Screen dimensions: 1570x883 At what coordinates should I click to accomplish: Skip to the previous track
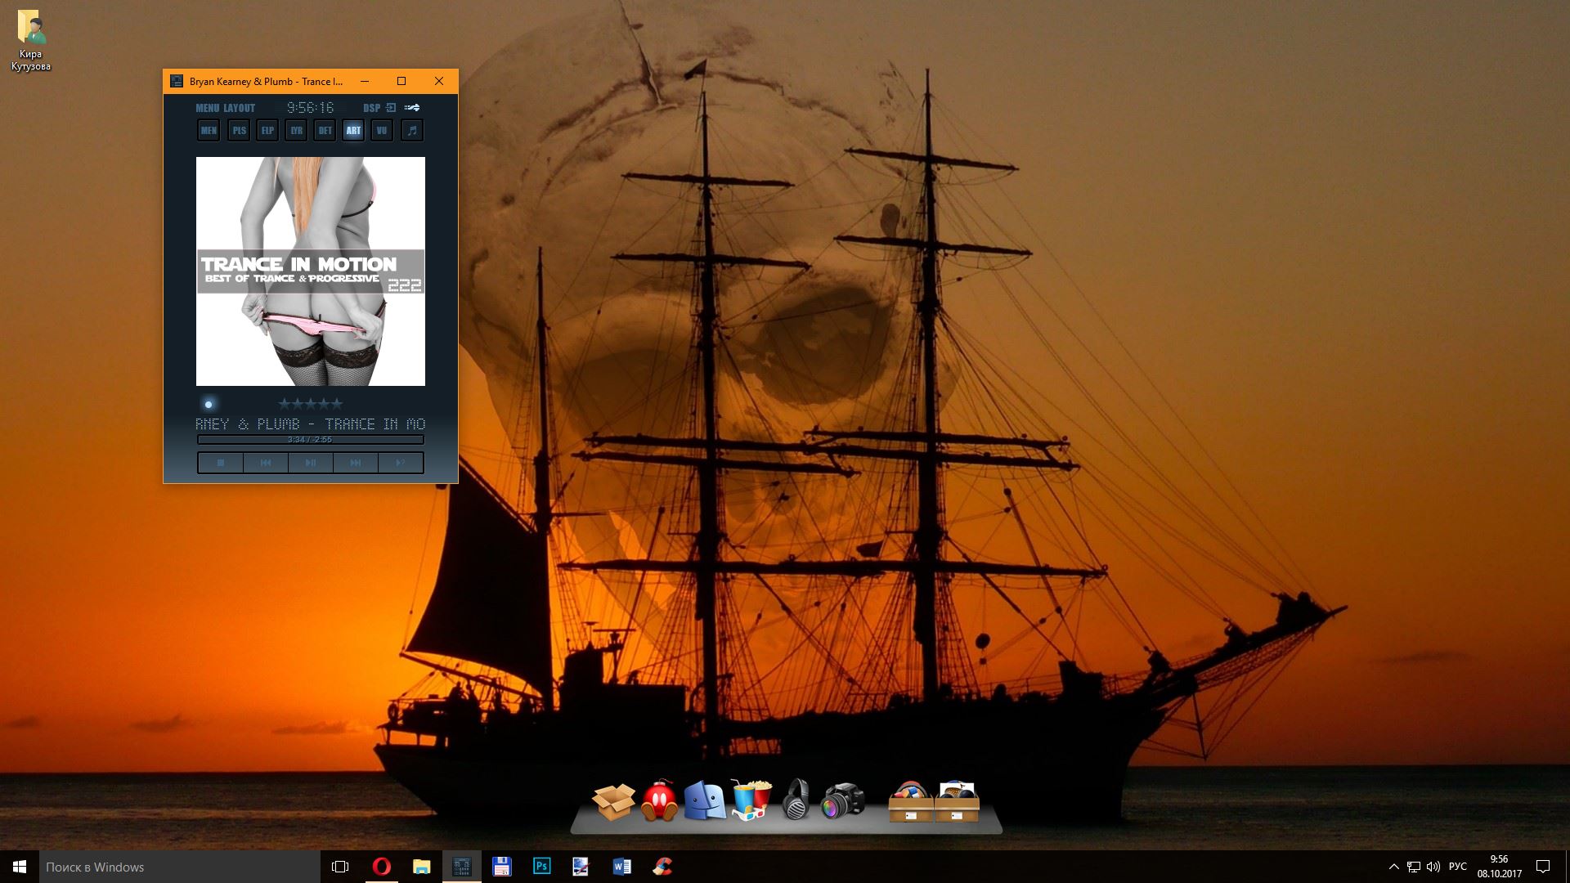click(266, 463)
